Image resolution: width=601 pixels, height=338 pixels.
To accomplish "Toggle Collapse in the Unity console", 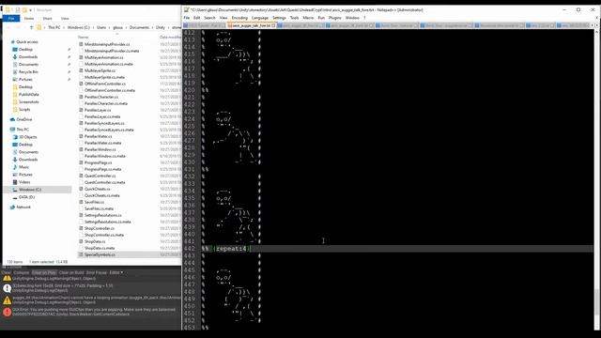I will pos(22,272).
